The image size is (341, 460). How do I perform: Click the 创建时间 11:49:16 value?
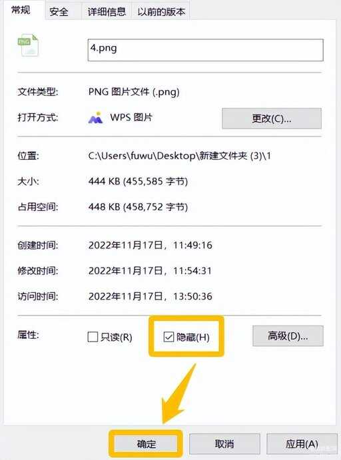150,245
